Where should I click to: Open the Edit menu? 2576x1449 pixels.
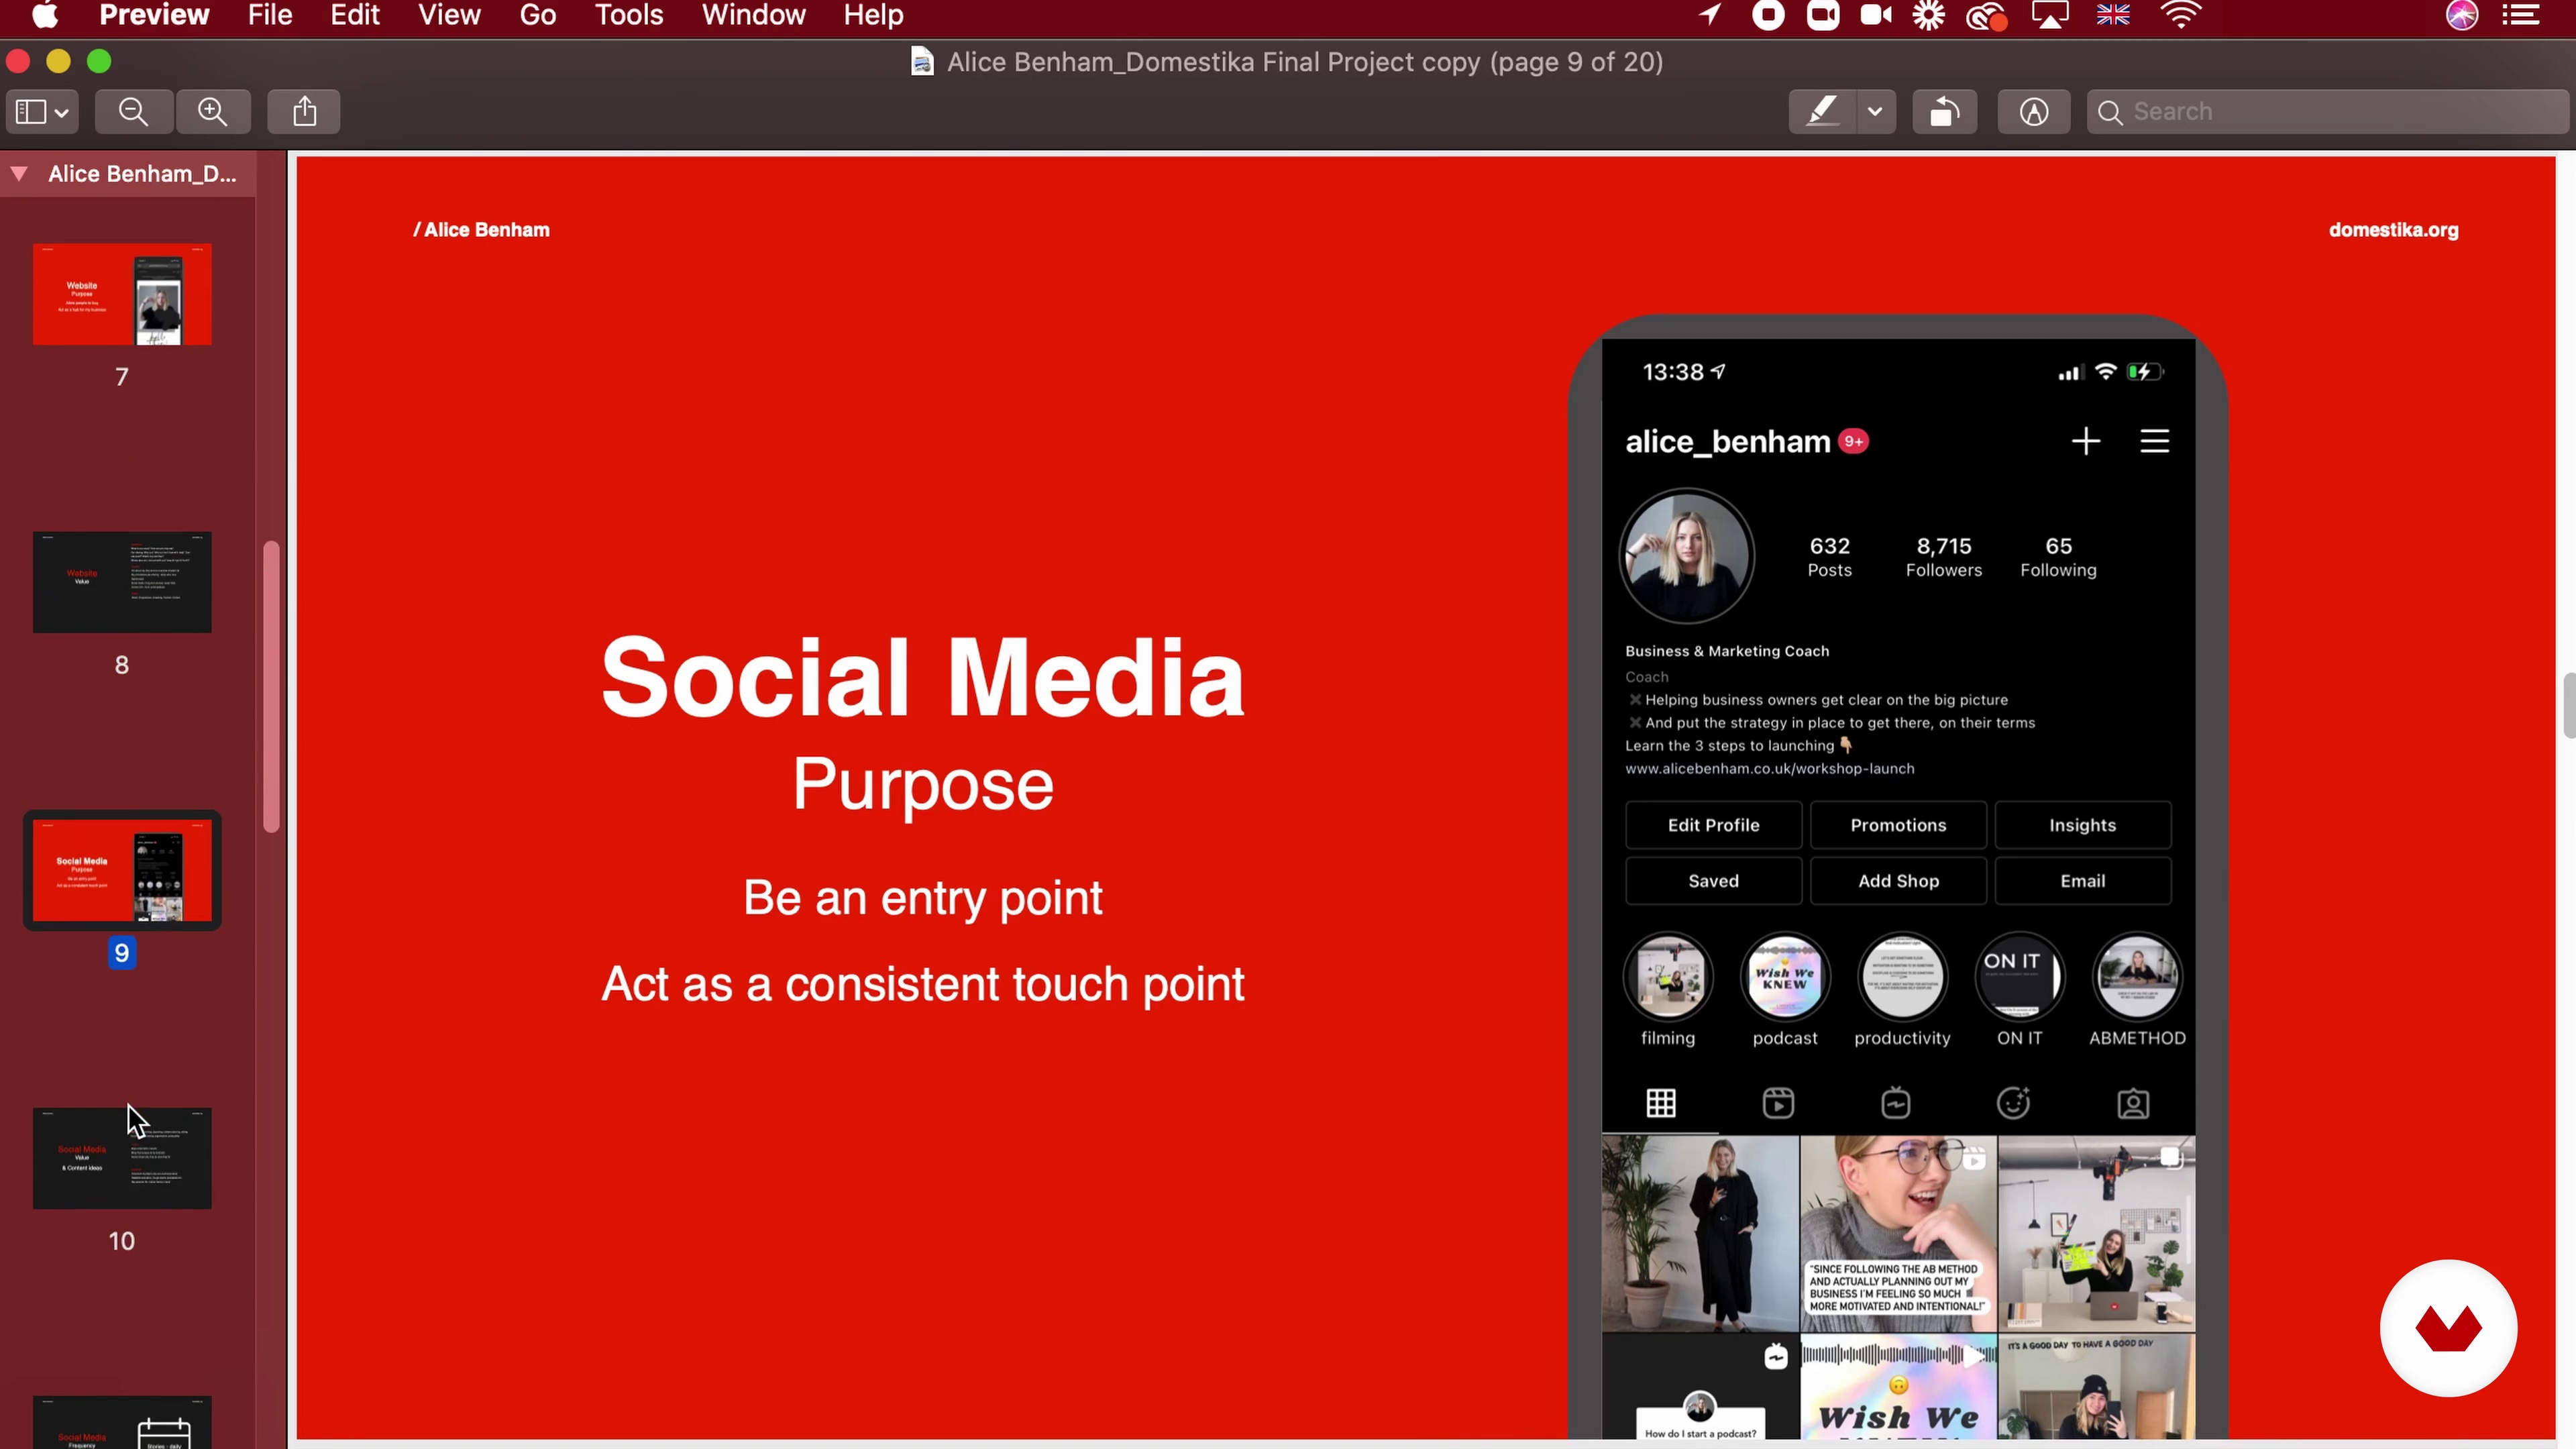tap(355, 15)
